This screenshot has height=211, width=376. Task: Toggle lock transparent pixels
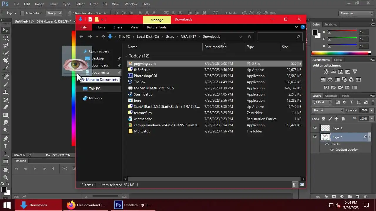coord(323,119)
